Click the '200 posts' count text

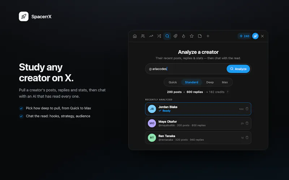(x=174, y=92)
